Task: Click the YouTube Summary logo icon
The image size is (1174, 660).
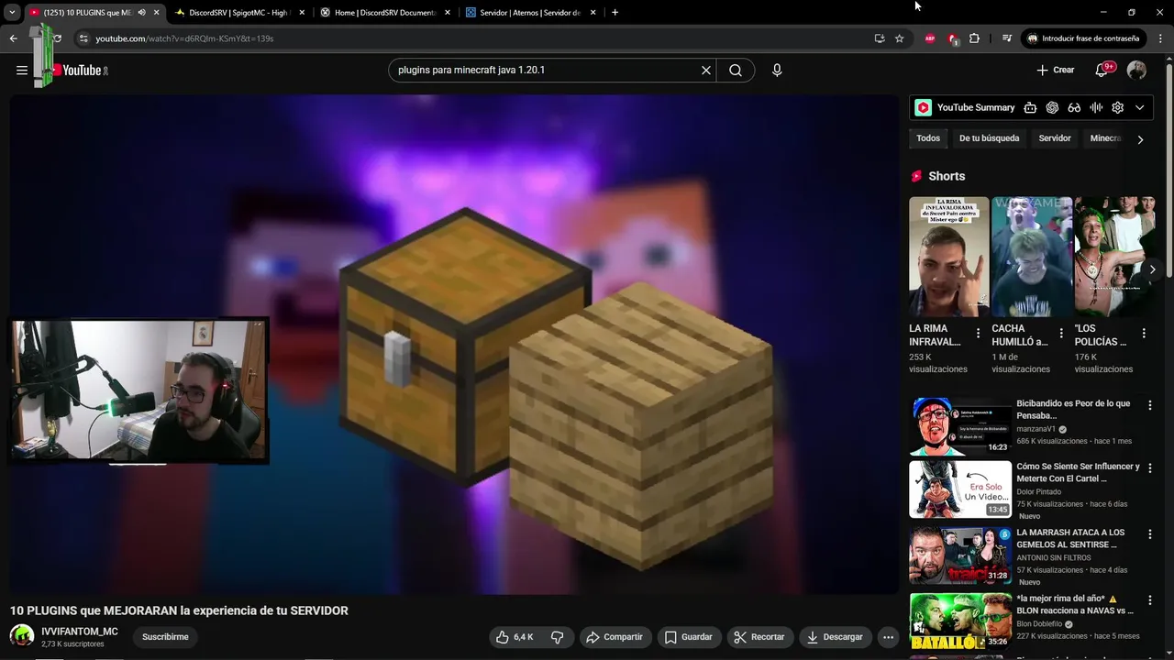Action: click(x=924, y=107)
